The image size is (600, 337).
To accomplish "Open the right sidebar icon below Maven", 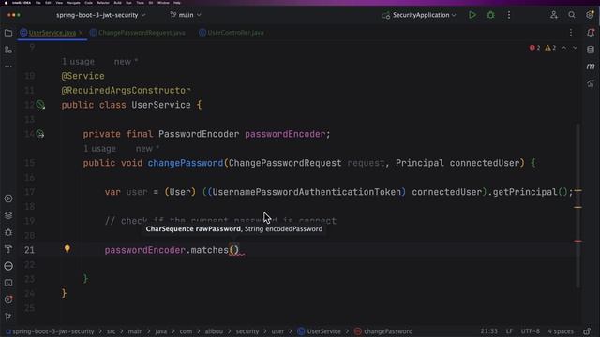I will (591, 83).
